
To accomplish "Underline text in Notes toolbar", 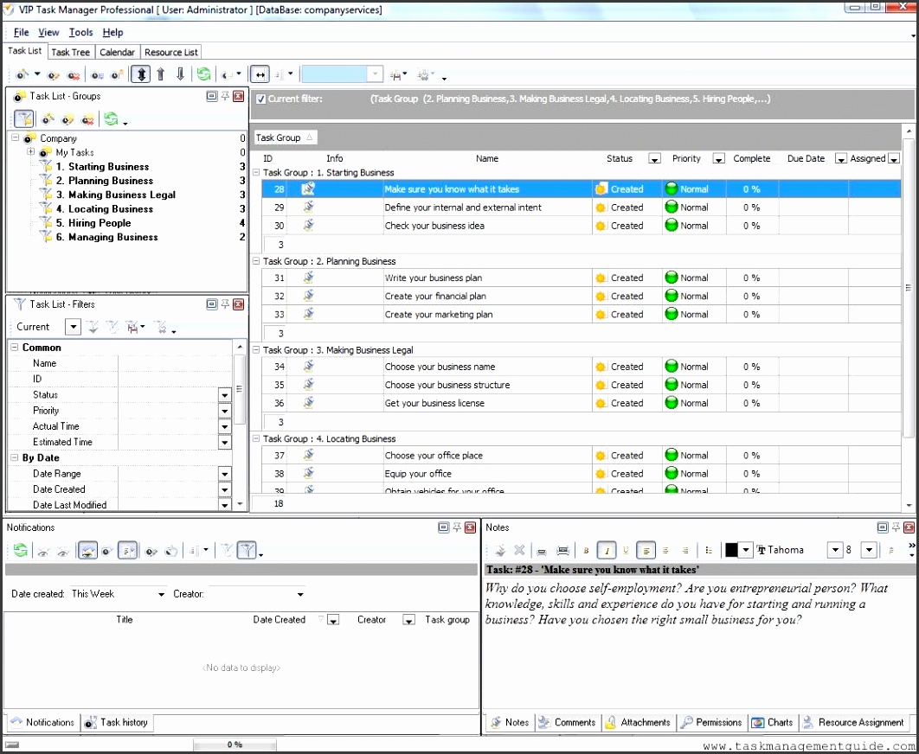I will tap(626, 550).
